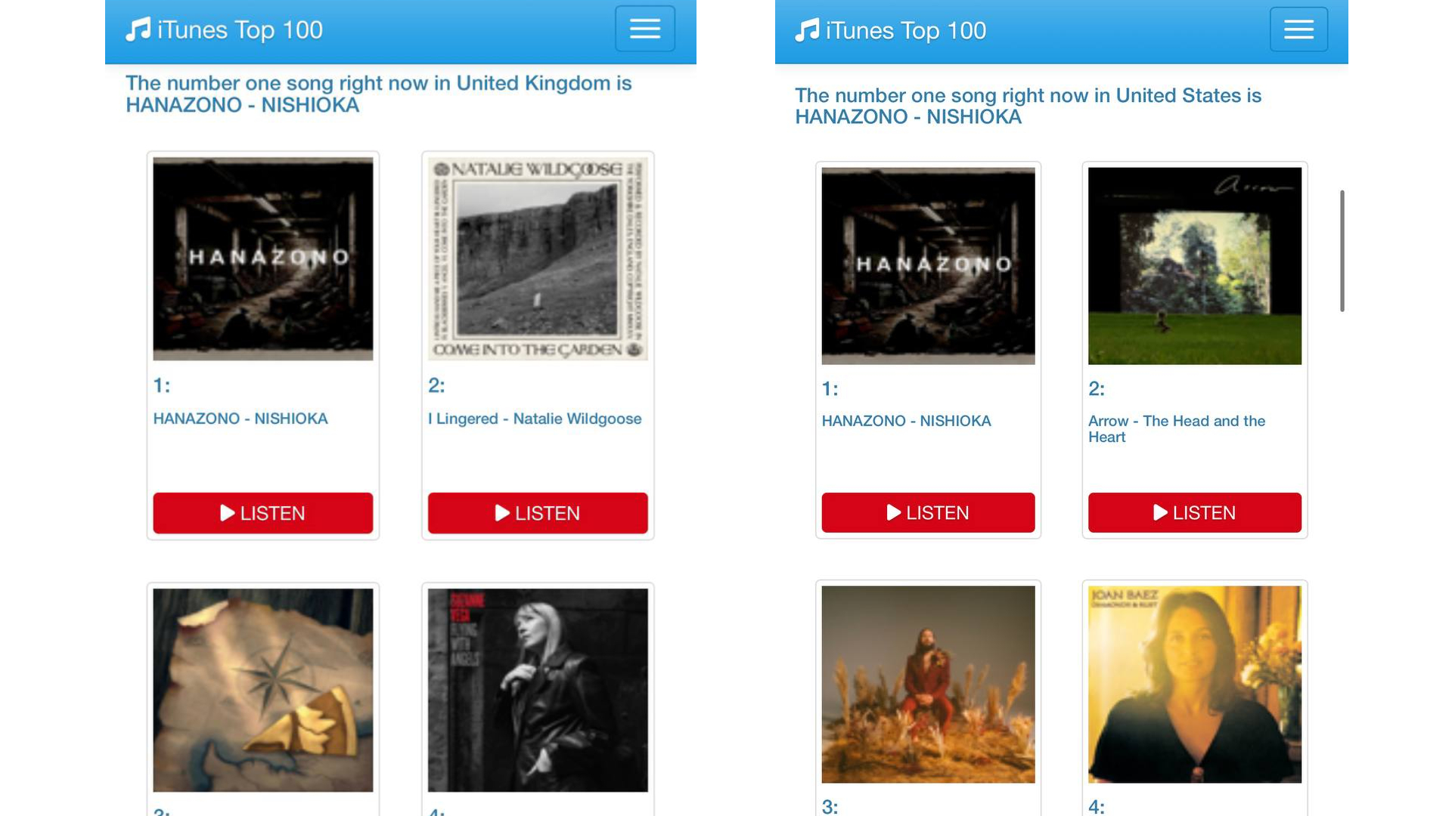Image resolution: width=1452 pixels, height=816 pixels.
Task: Select the Joan Baez album cover at US rank 4
Action: [x=1195, y=685]
